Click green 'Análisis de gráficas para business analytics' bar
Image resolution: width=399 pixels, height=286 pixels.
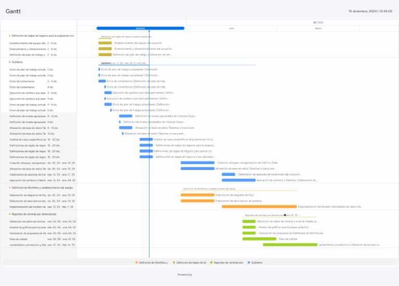click(249, 227)
